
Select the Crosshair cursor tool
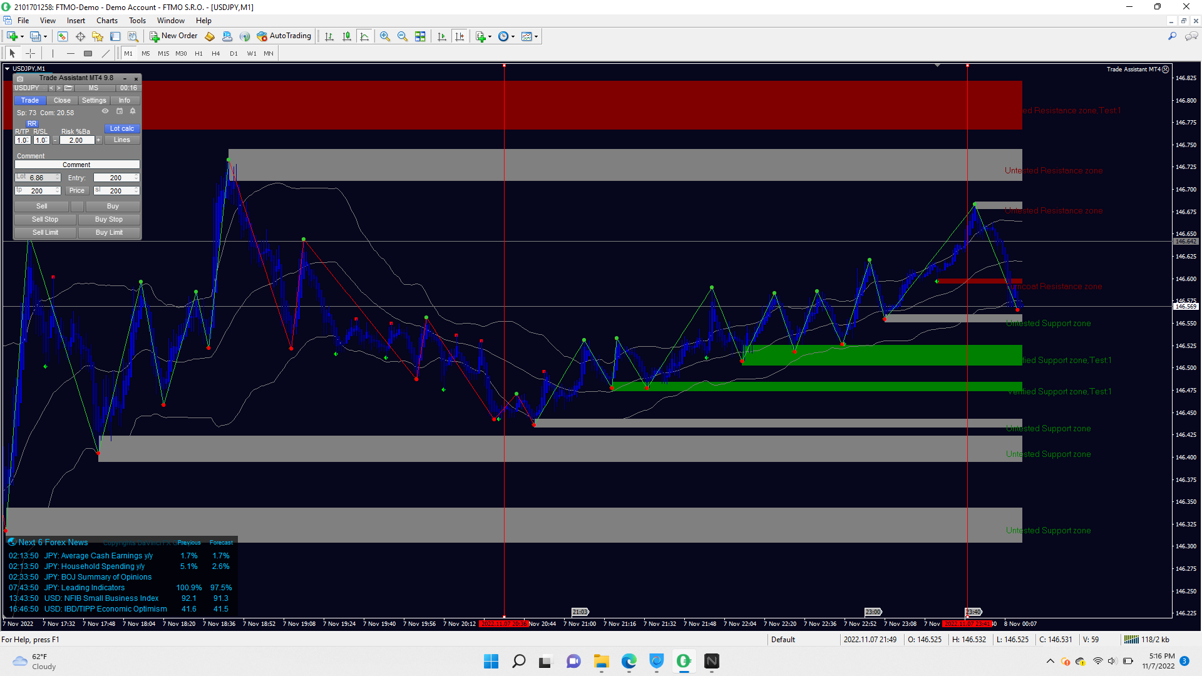[30, 53]
